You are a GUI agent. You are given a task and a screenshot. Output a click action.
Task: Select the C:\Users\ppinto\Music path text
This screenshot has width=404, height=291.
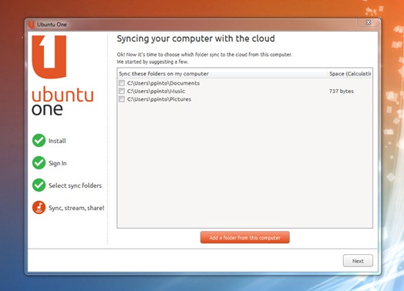(x=157, y=92)
